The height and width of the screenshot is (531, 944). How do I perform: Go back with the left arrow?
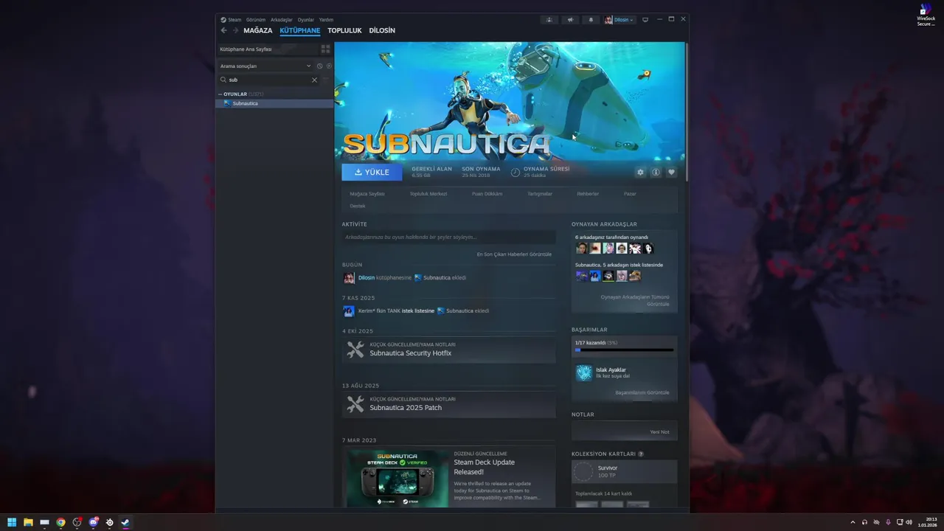pos(223,30)
